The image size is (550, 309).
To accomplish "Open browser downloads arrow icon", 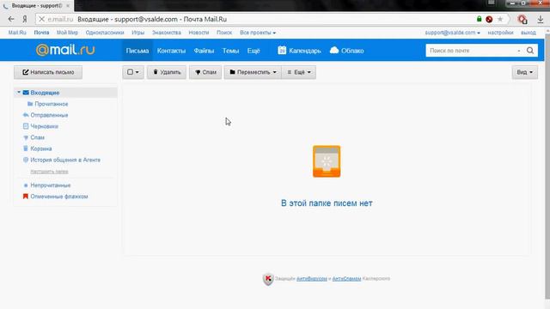I will pos(541,20).
